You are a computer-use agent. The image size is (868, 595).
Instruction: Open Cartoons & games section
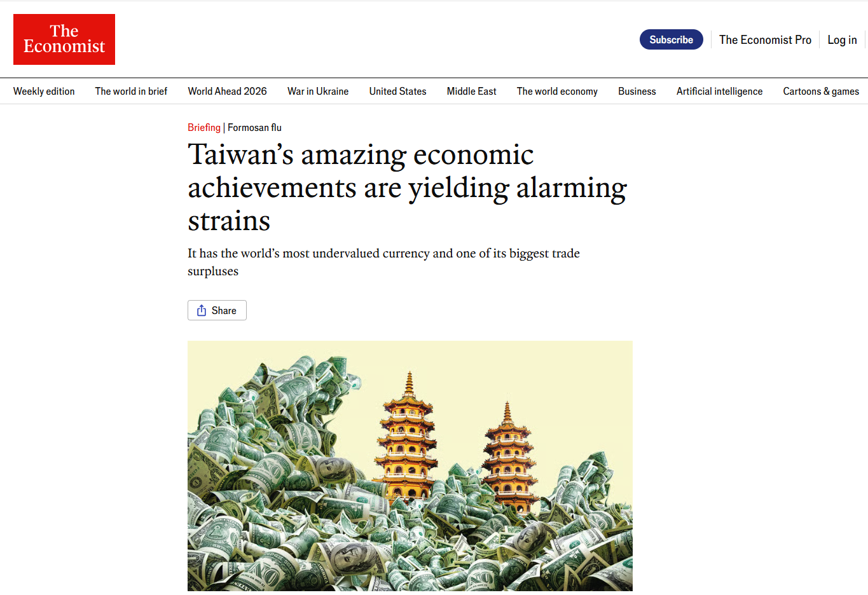pyautogui.click(x=820, y=92)
